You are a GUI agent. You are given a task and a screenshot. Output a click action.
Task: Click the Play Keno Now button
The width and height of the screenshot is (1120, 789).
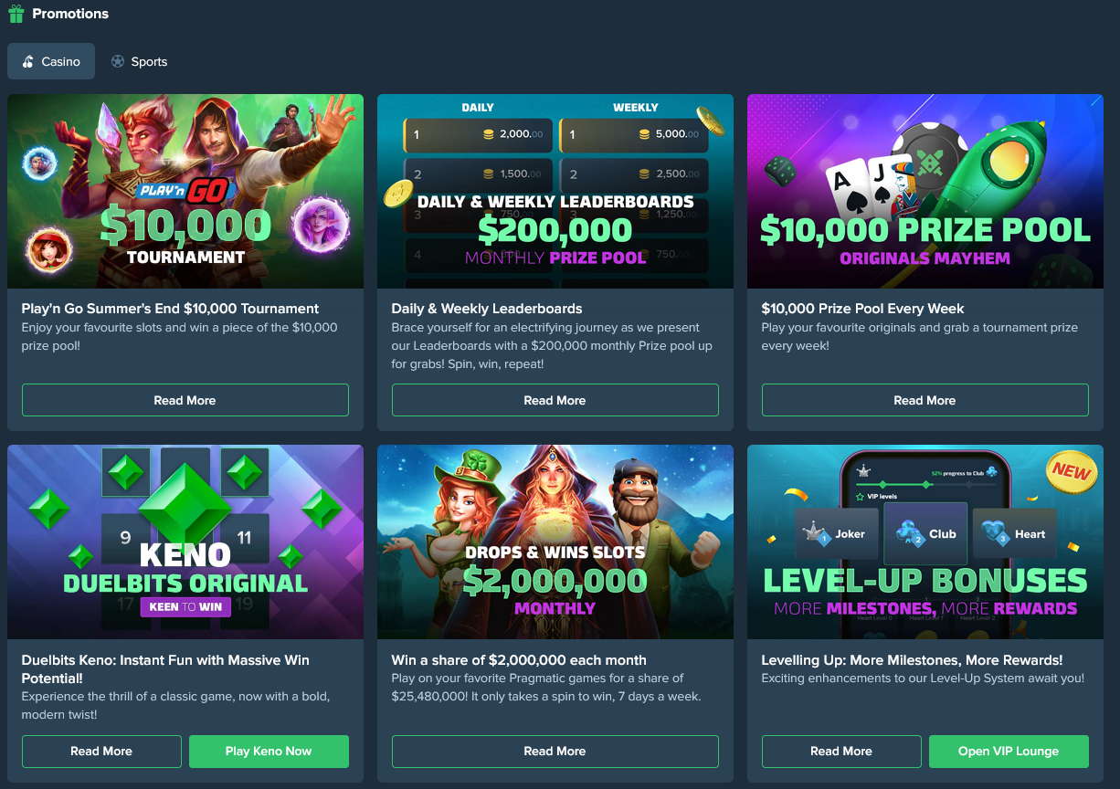point(269,751)
